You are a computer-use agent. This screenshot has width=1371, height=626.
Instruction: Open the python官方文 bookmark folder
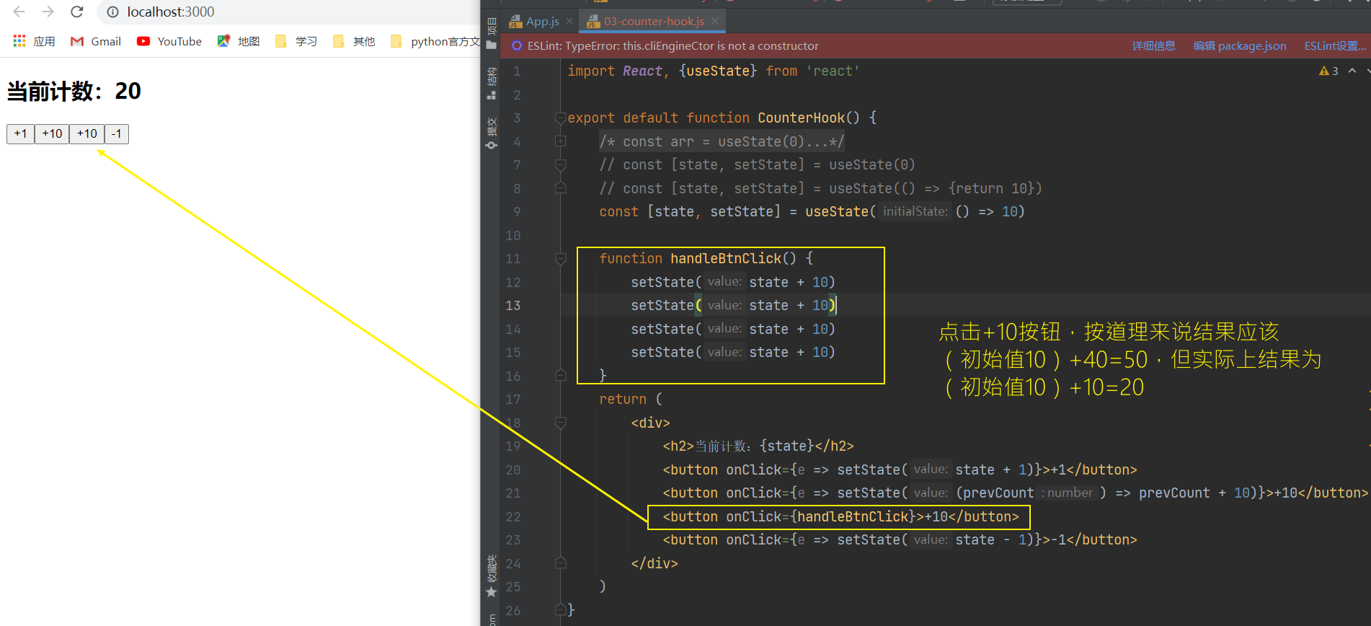435,41
